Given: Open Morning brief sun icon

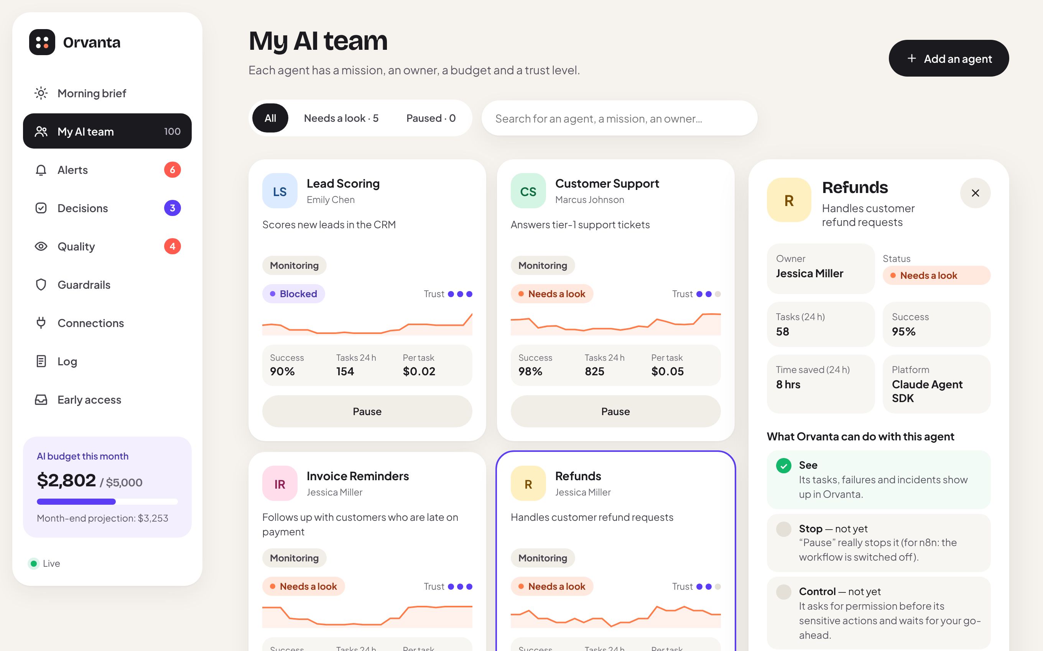Looking at the screenshot, I should click(x=41, y=93).
